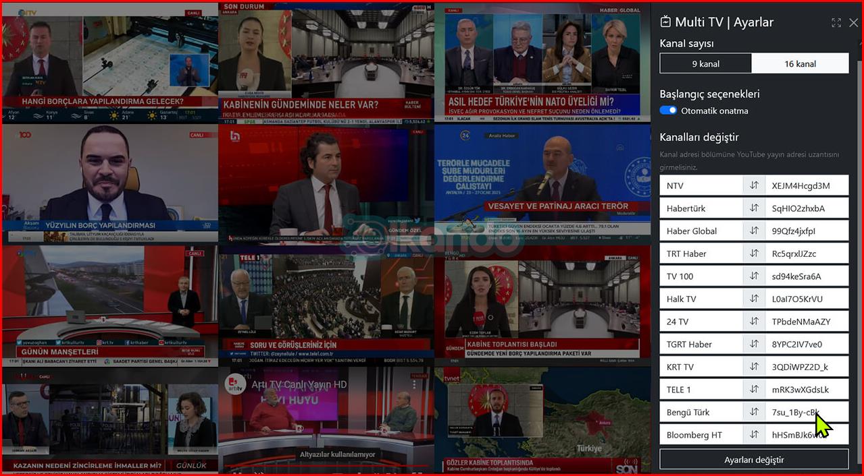Viewport: 864px width, 476px height.
Task: Click swap arrows icon next to TRT Haber
Action: tap(754, 254)
